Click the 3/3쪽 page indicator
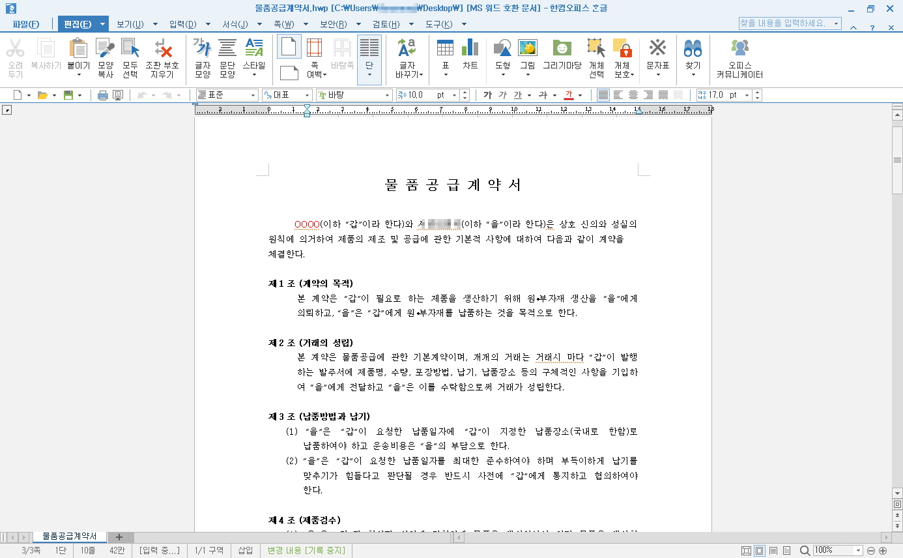 point(31,551)
